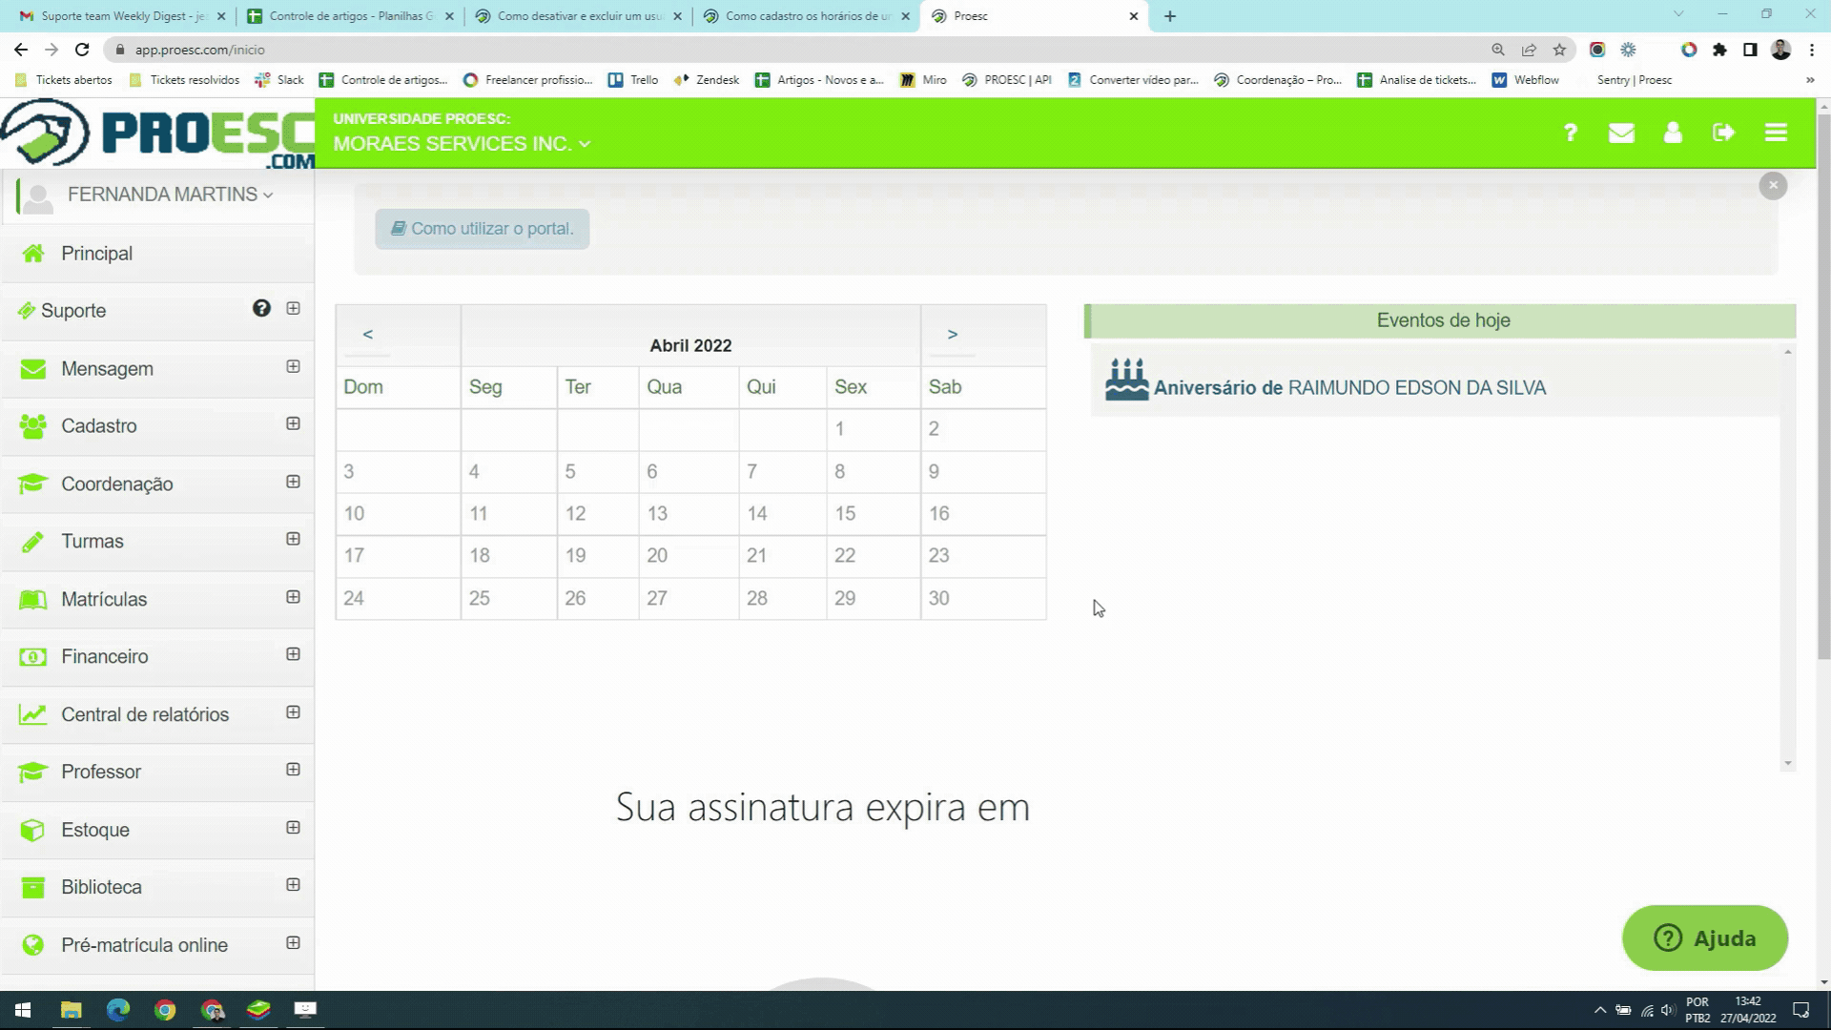
Task: Navigate to next month using arrow
Action: pyautogui.click(x=952, y=332)
